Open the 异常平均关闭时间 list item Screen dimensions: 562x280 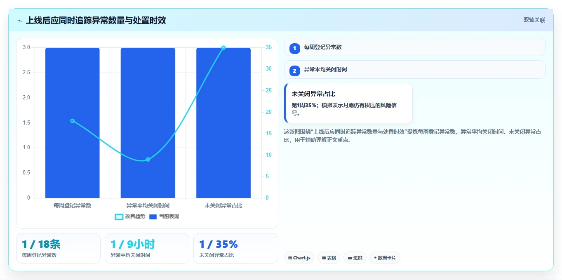(415, 69)
